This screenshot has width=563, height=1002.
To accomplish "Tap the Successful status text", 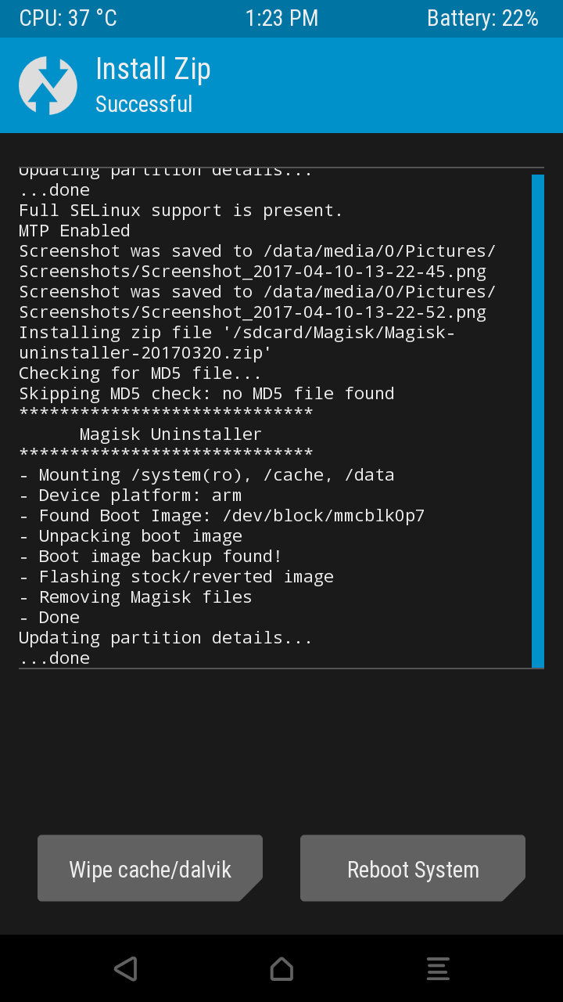I will 144,104.
